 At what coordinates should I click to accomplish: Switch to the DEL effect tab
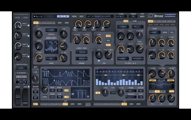pyautogui.click(x=167, y=21)
